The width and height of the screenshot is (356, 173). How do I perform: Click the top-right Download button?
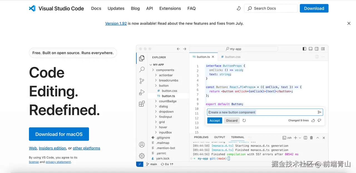(x=314, y=8)
